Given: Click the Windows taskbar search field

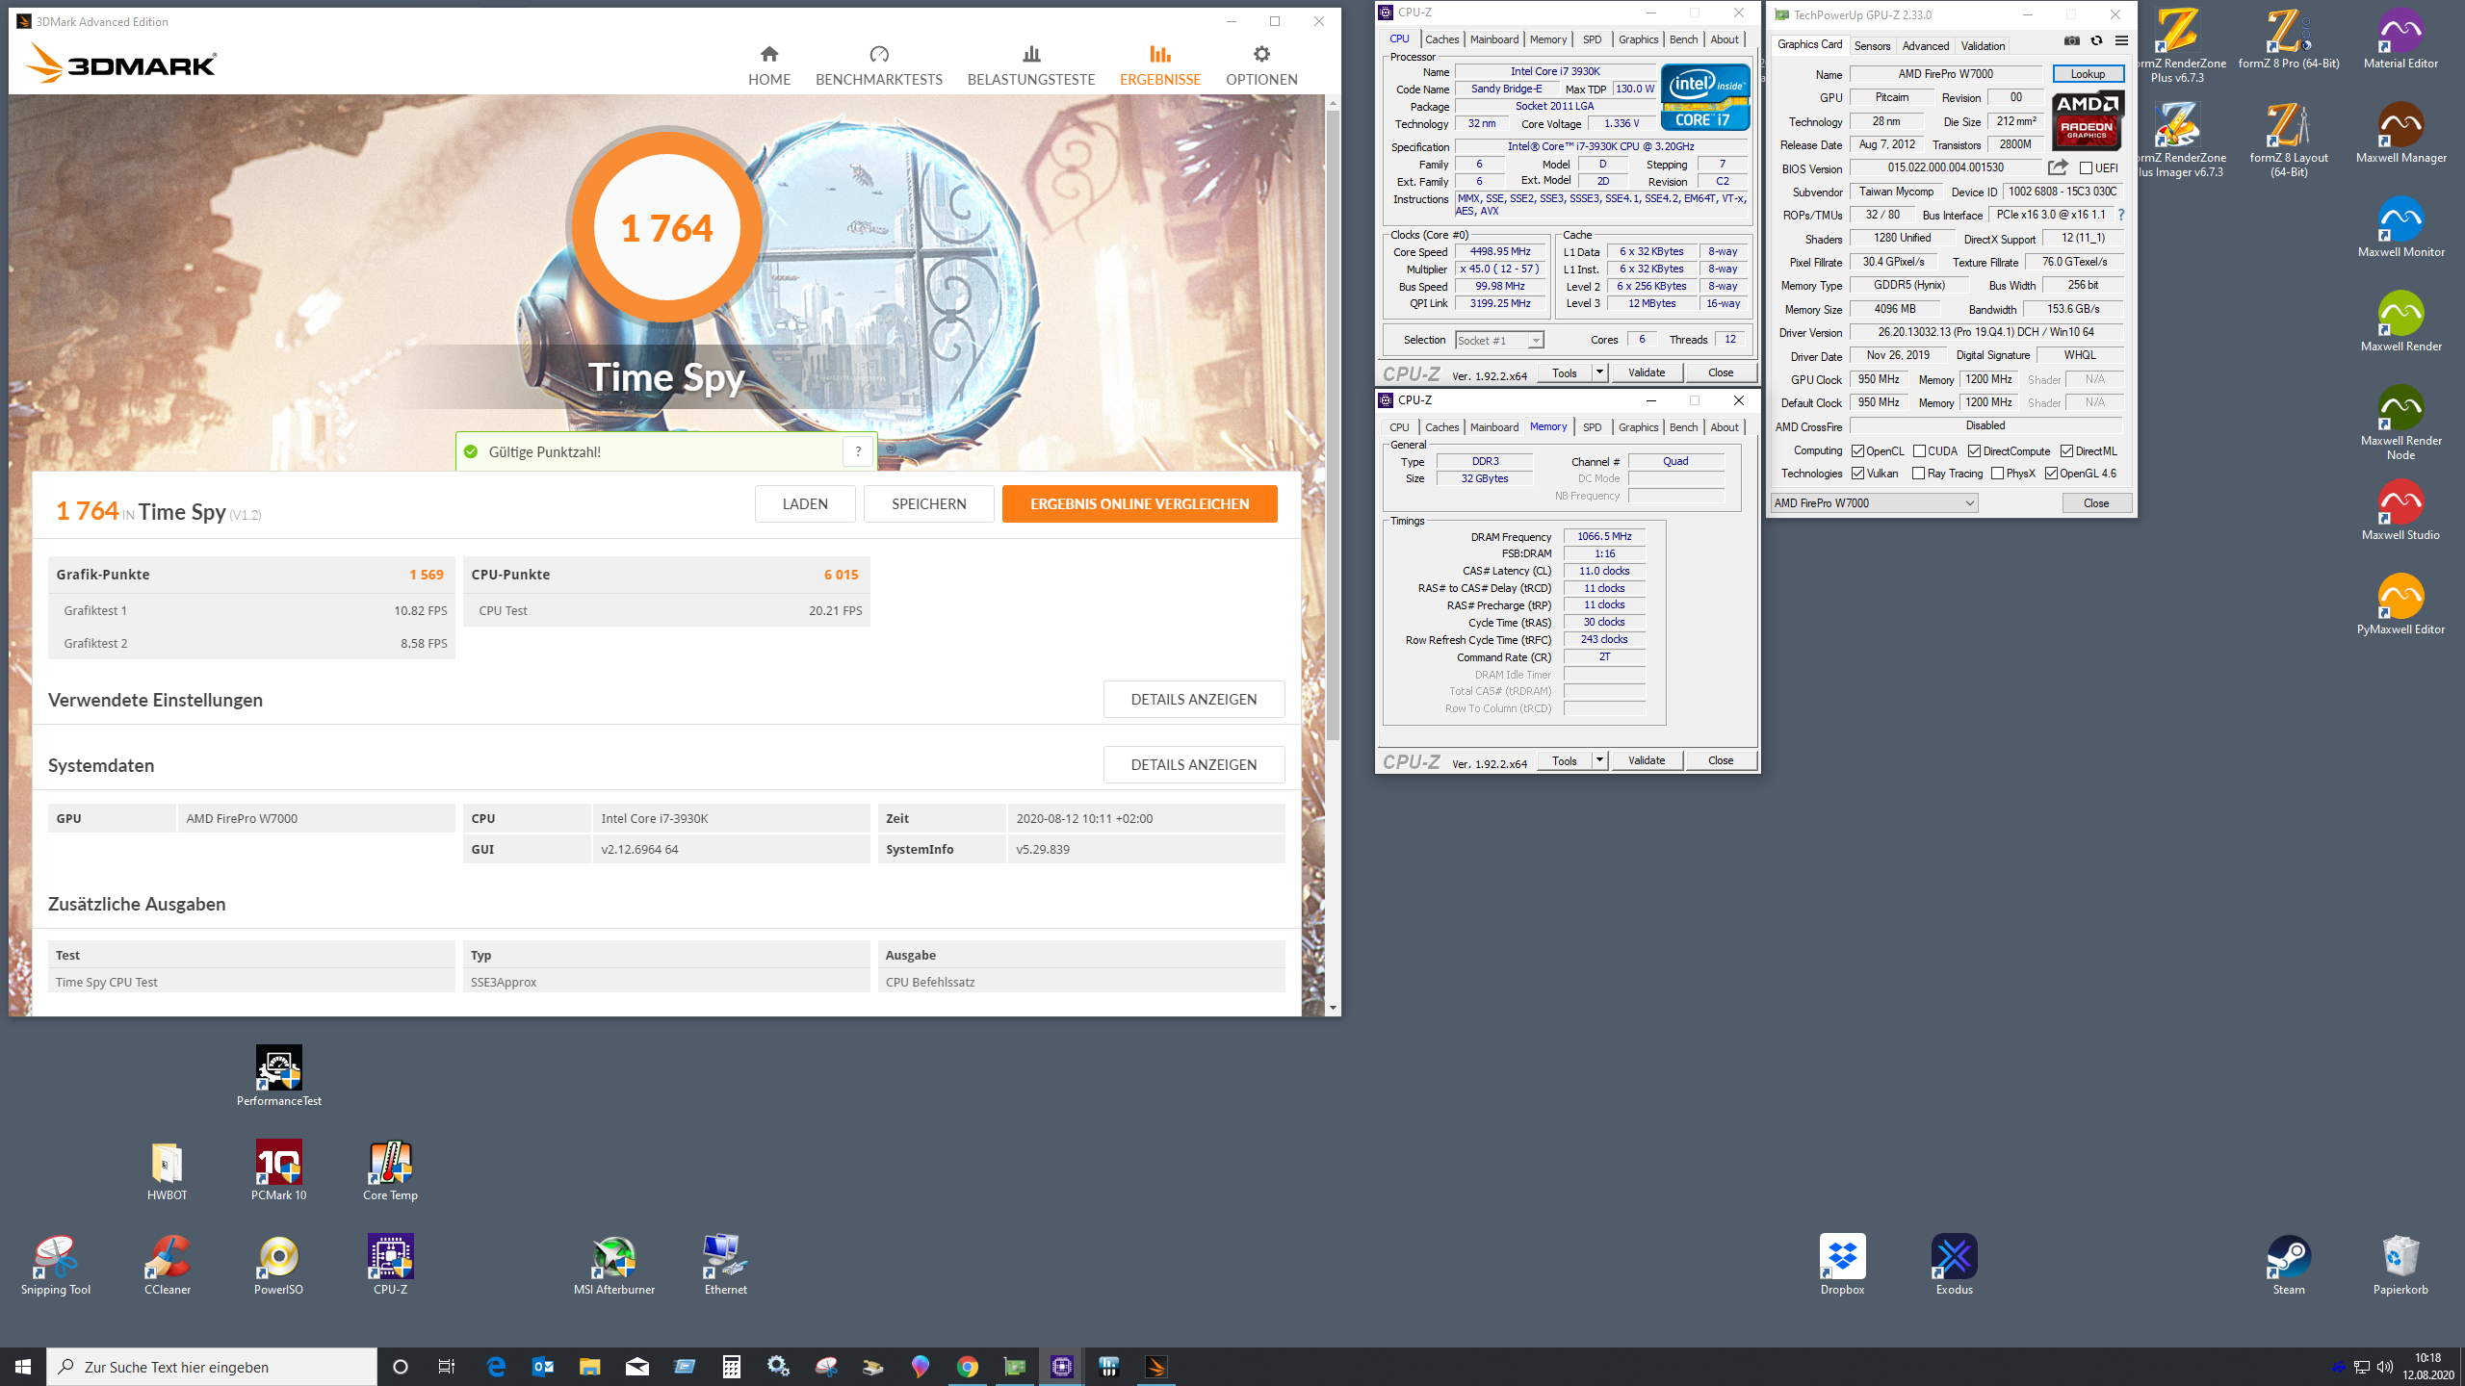Looking at the screenshot, I should tap(212, 1367).
